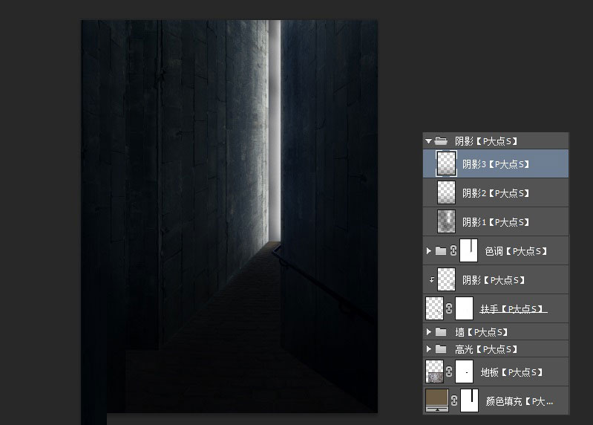Expand the 墙 group triangle

pyautogui.click(x=428, y=332)
